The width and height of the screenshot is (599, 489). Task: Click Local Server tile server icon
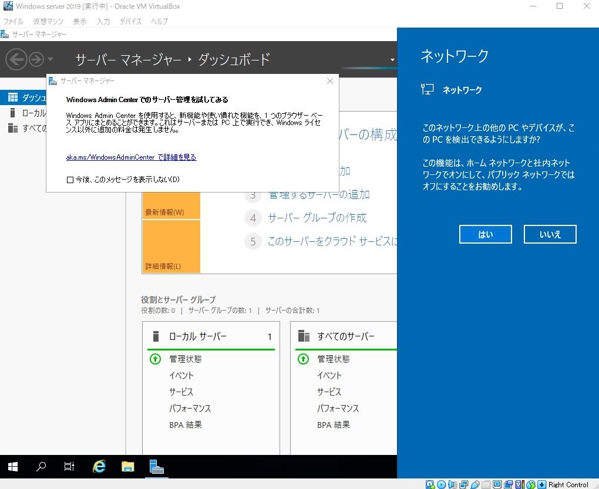(156, 336)
